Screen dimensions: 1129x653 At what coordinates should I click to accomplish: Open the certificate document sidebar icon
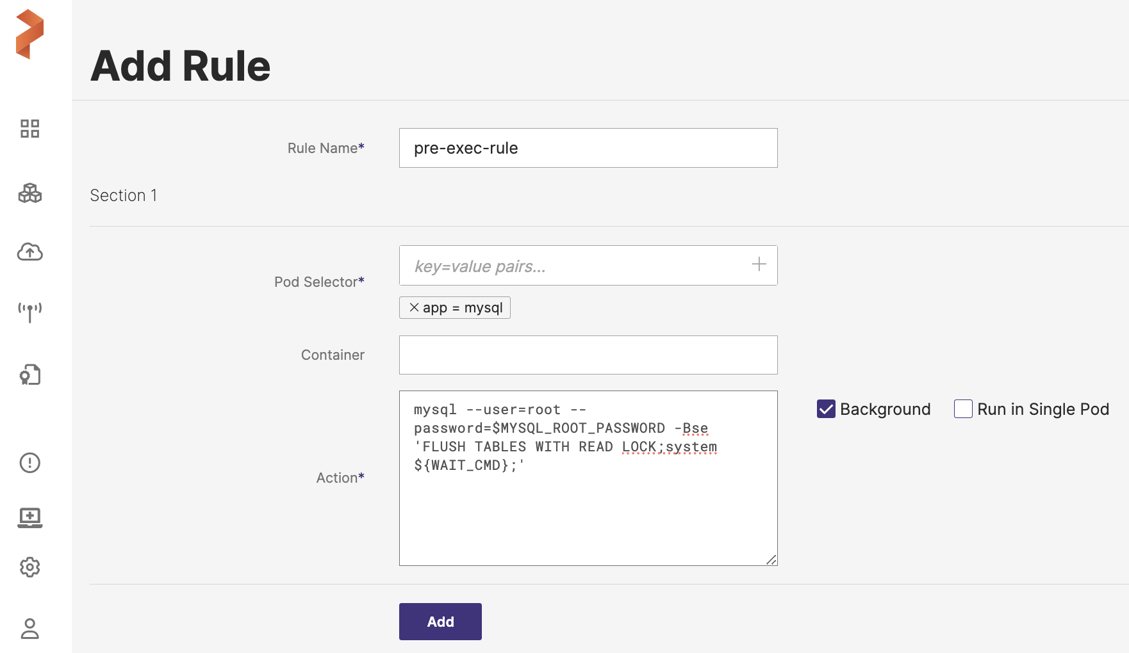29,375
